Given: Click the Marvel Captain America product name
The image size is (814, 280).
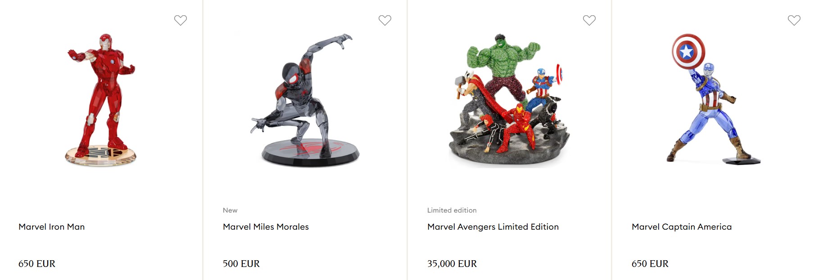Looking at the screenshot, I should pyautogui.click(x=682, y=227).
